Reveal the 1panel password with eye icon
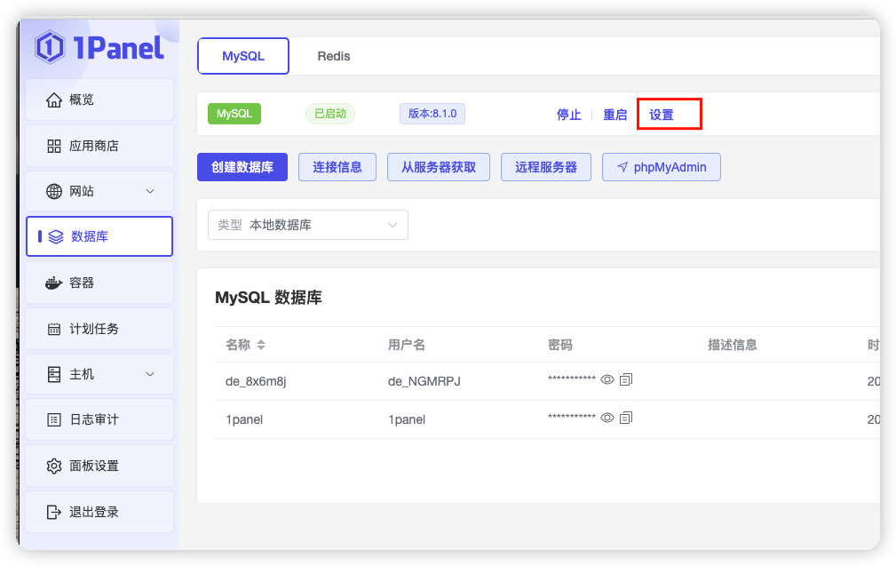This screenshot has width=896, height=566. 607,418
